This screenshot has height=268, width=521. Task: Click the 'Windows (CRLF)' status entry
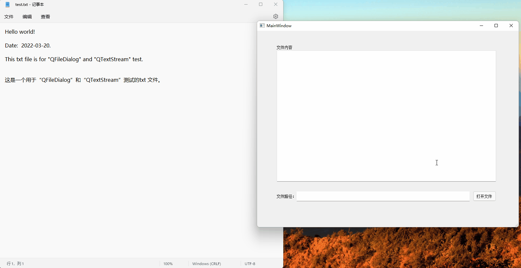[x=207, y=264]
